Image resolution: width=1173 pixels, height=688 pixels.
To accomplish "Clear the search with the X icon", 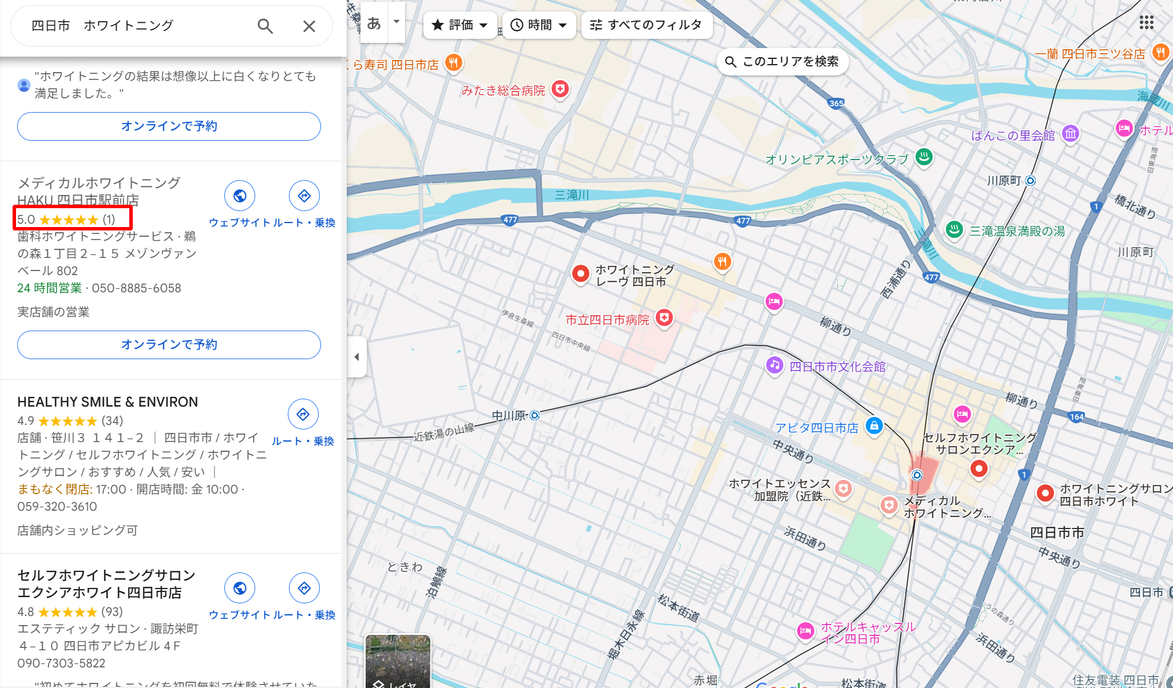I will click(x=309, y=26).
